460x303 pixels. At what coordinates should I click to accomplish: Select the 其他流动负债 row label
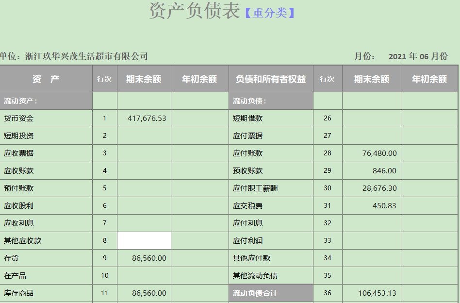coord(255,275)
